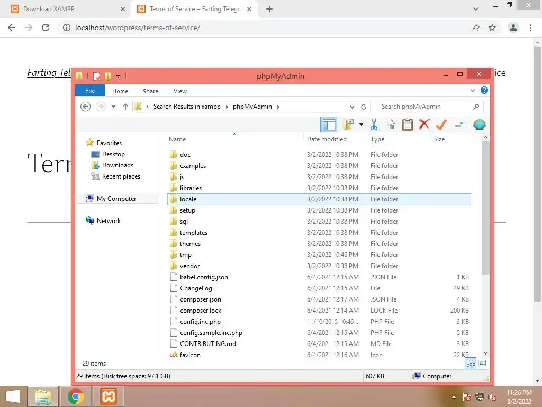Click the Classic Shell settings icon
Image resolution: width=542 pixels, height=407 pixels.
tap(479, 125)
